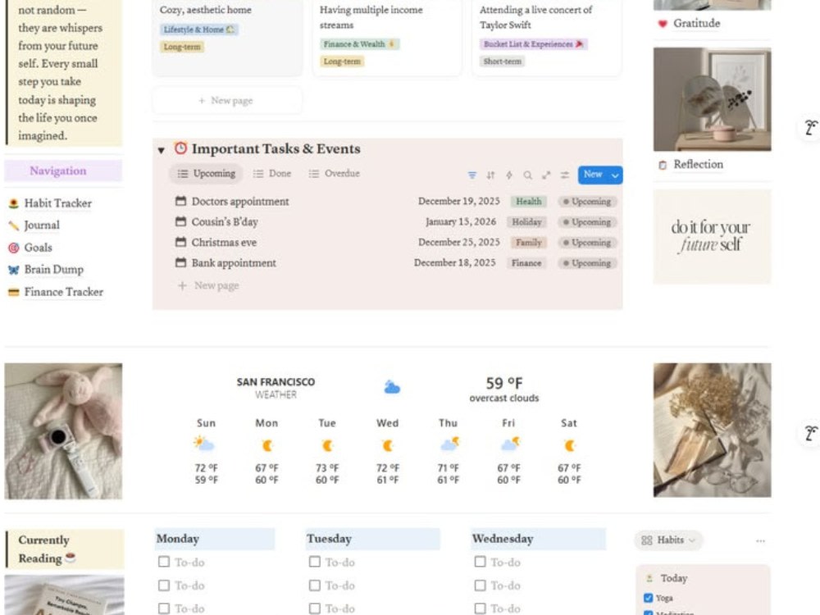Click the Finance & Wealth tag

359,44
